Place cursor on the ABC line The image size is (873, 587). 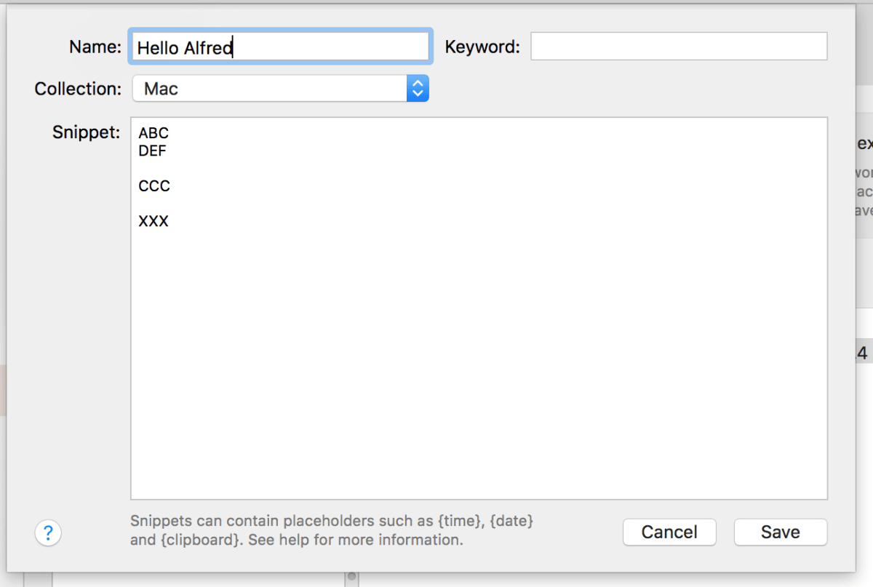click(154, 133)
